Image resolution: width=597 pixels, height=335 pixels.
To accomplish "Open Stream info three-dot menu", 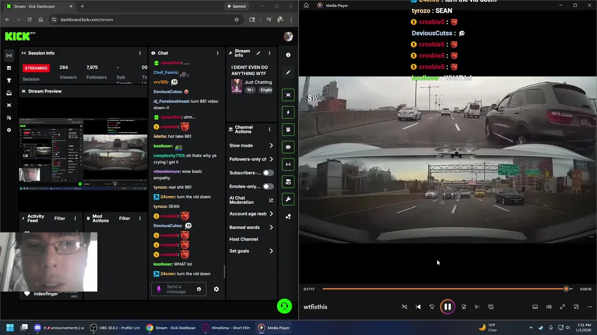I will 269,53.
